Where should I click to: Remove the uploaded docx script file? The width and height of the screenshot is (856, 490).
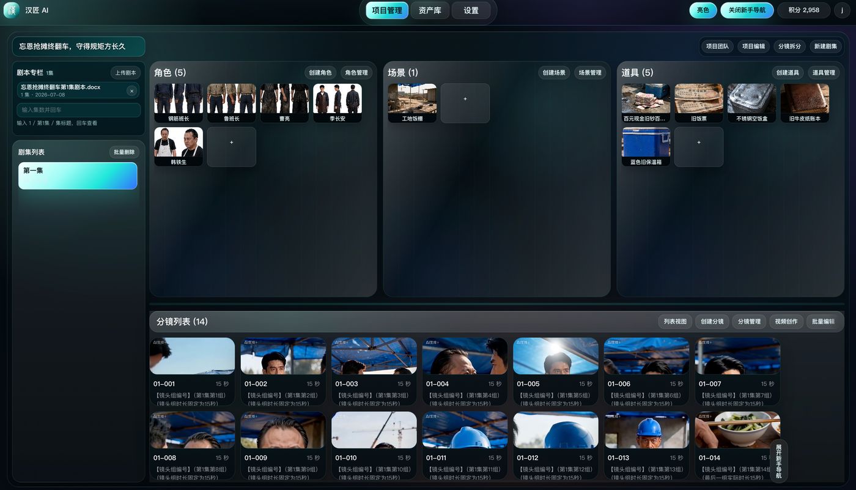pos(131,91)
